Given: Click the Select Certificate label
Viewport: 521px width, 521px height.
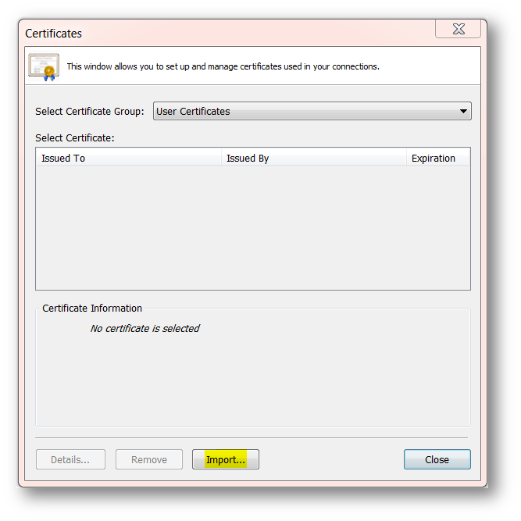Looking at the screenshot, I should [x=74, y=137].
